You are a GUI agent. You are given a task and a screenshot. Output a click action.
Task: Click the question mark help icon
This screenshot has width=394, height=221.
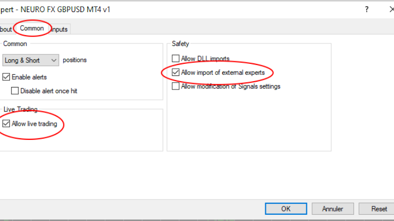tap(366, 9)
